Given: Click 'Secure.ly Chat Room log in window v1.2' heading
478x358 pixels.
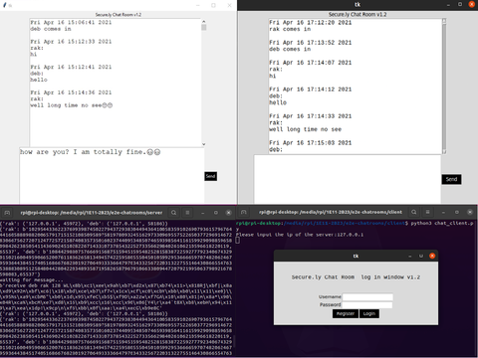Looking at the screenshot, I should click(356, 277).
